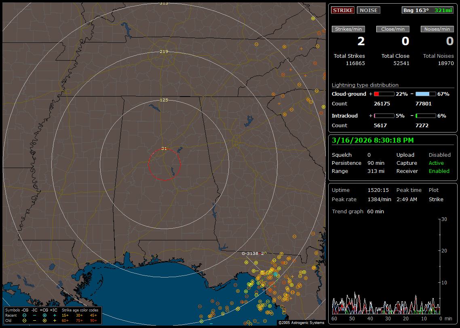The height and width of the screenshot is (328, 460).
Task: Click the cyan recent +CG legend symbol
Action: pyautogui.click(x=44, y=315)
